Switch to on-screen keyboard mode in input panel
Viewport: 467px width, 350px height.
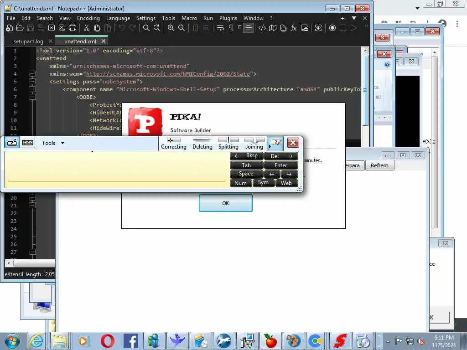pyautogui.click(x=27, y=143)
